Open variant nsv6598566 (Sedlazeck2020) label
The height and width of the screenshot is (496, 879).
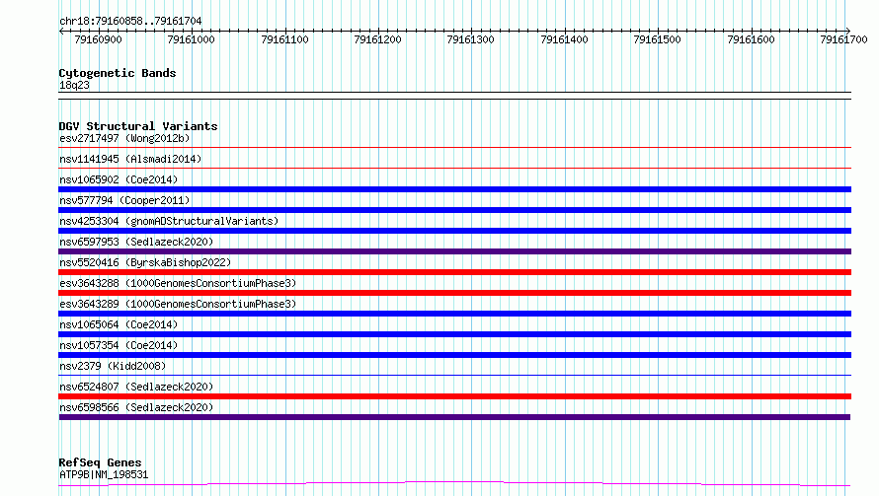pos(136,407)
